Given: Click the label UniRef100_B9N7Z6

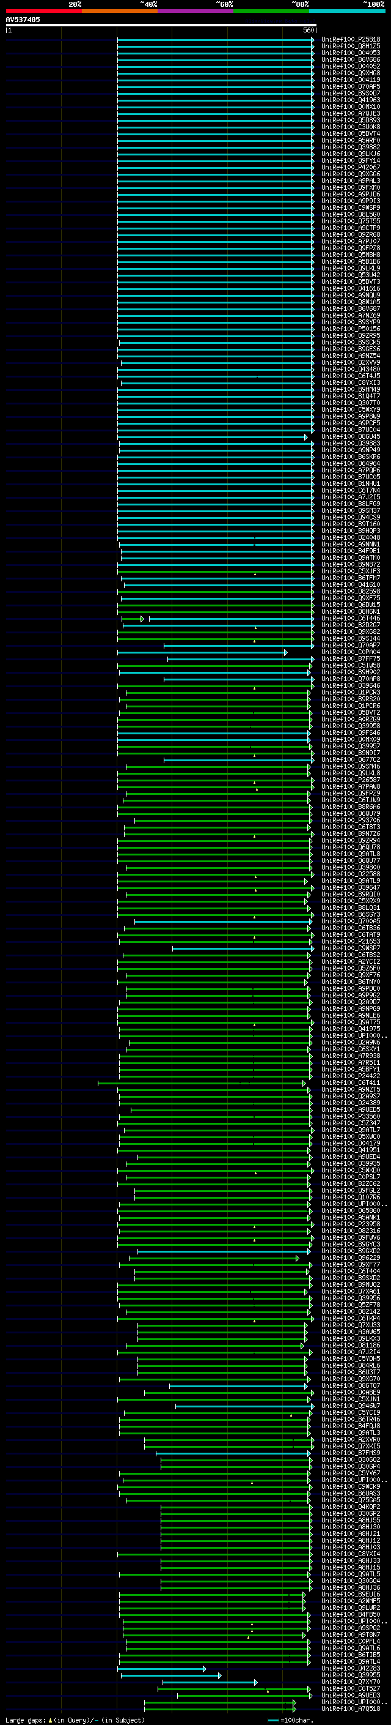Looking at the screenshot, I should point(351,833).
